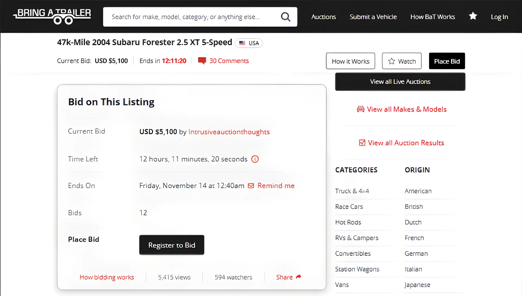Select German origin
522x296 pixels.
[416, 254]
